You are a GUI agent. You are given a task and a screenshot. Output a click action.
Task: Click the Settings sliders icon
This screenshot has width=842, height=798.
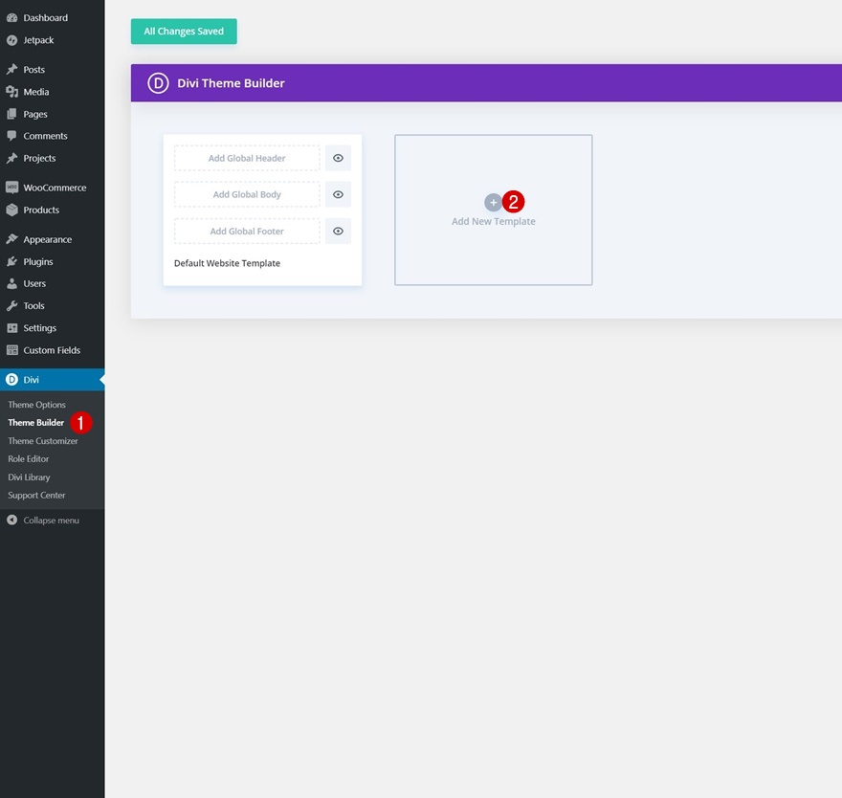pos(11,328)
